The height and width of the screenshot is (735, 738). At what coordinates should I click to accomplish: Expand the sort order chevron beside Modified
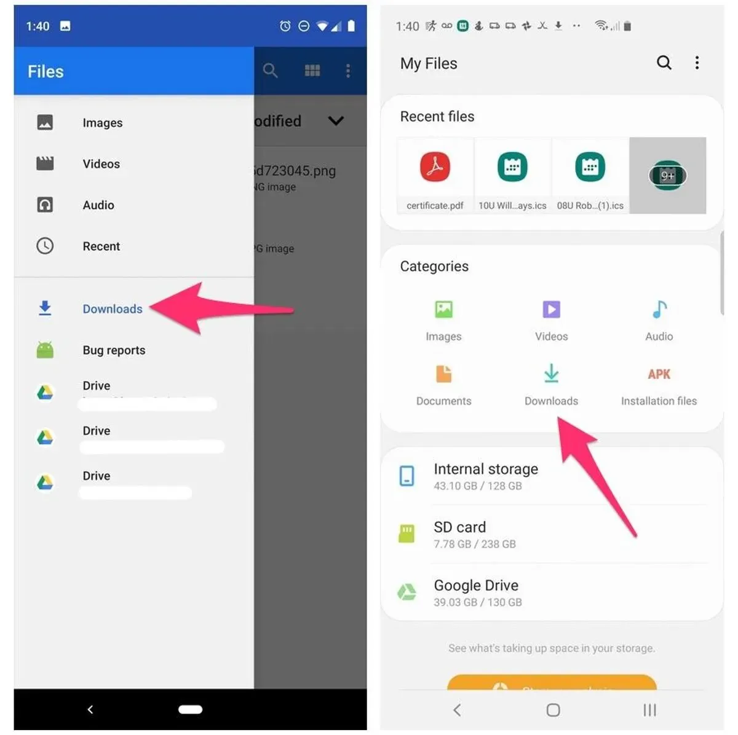(336, 121)
